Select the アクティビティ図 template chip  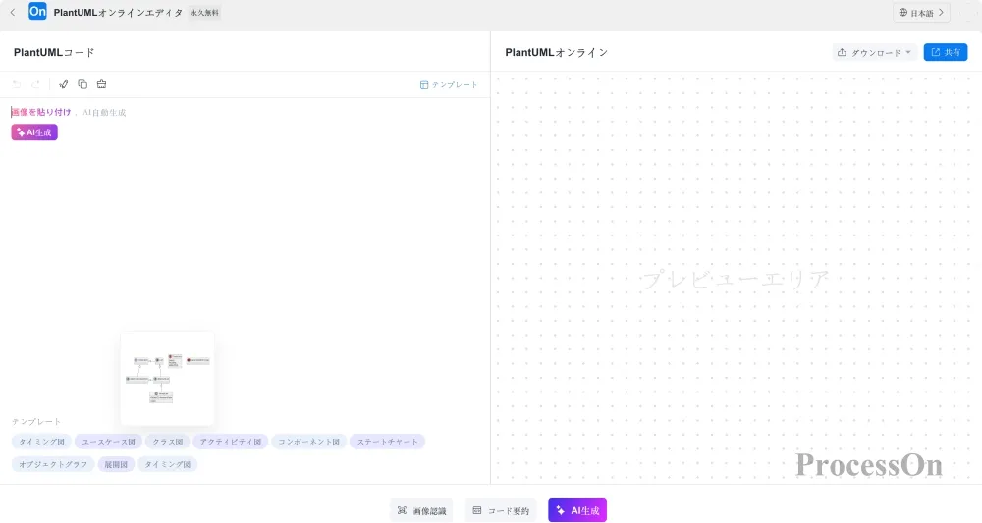pyautogui.click(x=231, y=442)
